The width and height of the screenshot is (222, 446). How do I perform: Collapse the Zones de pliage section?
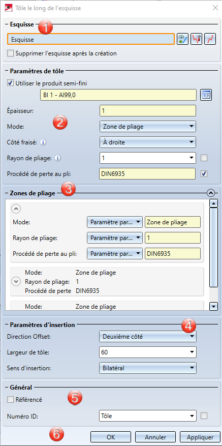coord(211,193)
